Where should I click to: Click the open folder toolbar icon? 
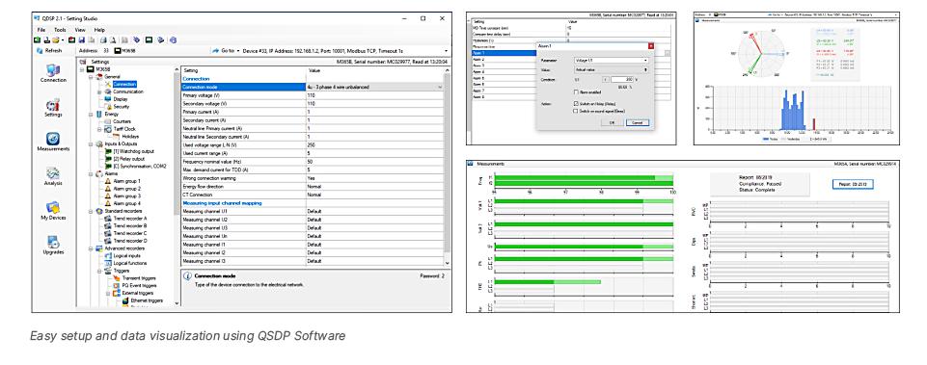click(56, 40)
